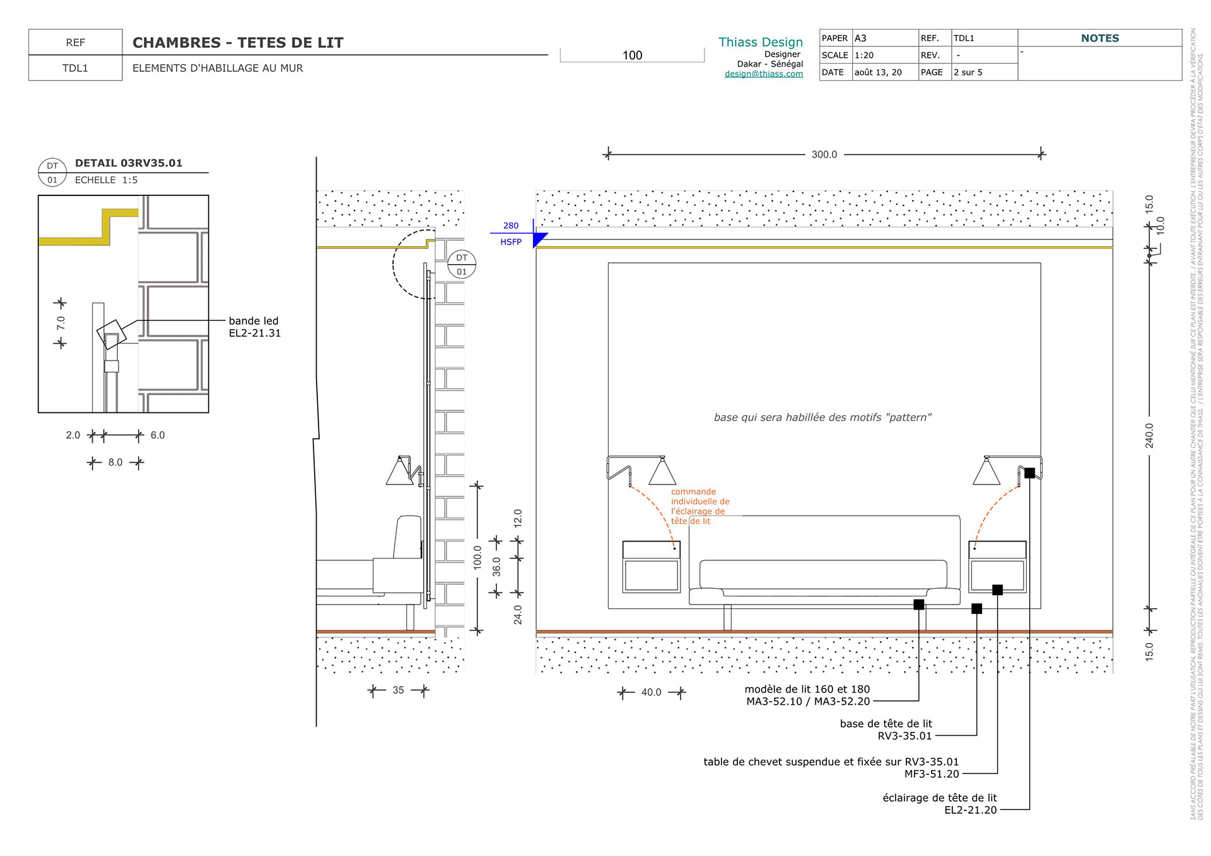The height and width of the screenshot is (856, 1211).
Task: Click the 7.0 dimension in the detail
Action: click(61, 323)
